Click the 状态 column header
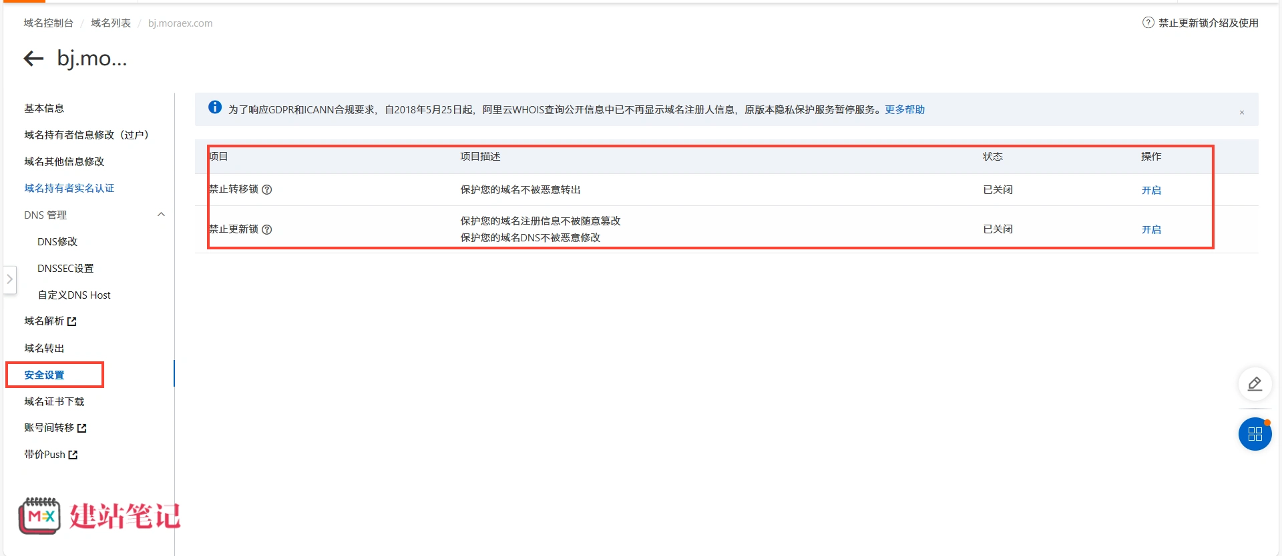Image resolution: width=1282 pixels, height=556 pixels. pyautogui.click(x=993, y=157)
